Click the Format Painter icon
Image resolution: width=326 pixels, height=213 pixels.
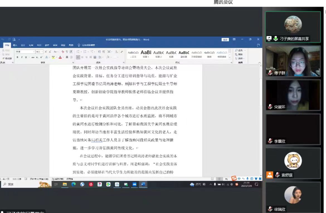click(x=7, y=58)
